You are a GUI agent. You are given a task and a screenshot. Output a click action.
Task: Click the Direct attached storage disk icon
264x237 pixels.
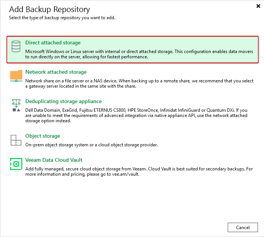(x=16, y=47)
